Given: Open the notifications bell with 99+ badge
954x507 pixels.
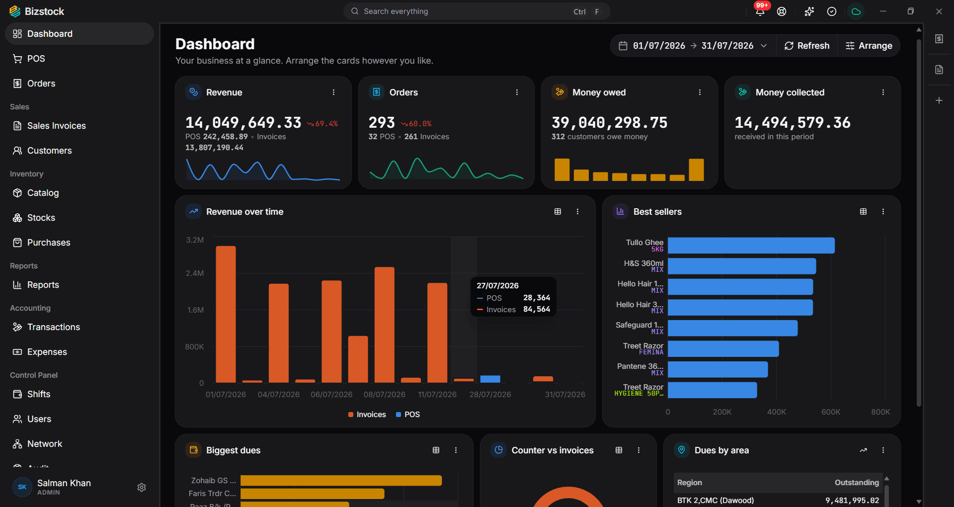Looking at the screenshot, I should (760, 11).
